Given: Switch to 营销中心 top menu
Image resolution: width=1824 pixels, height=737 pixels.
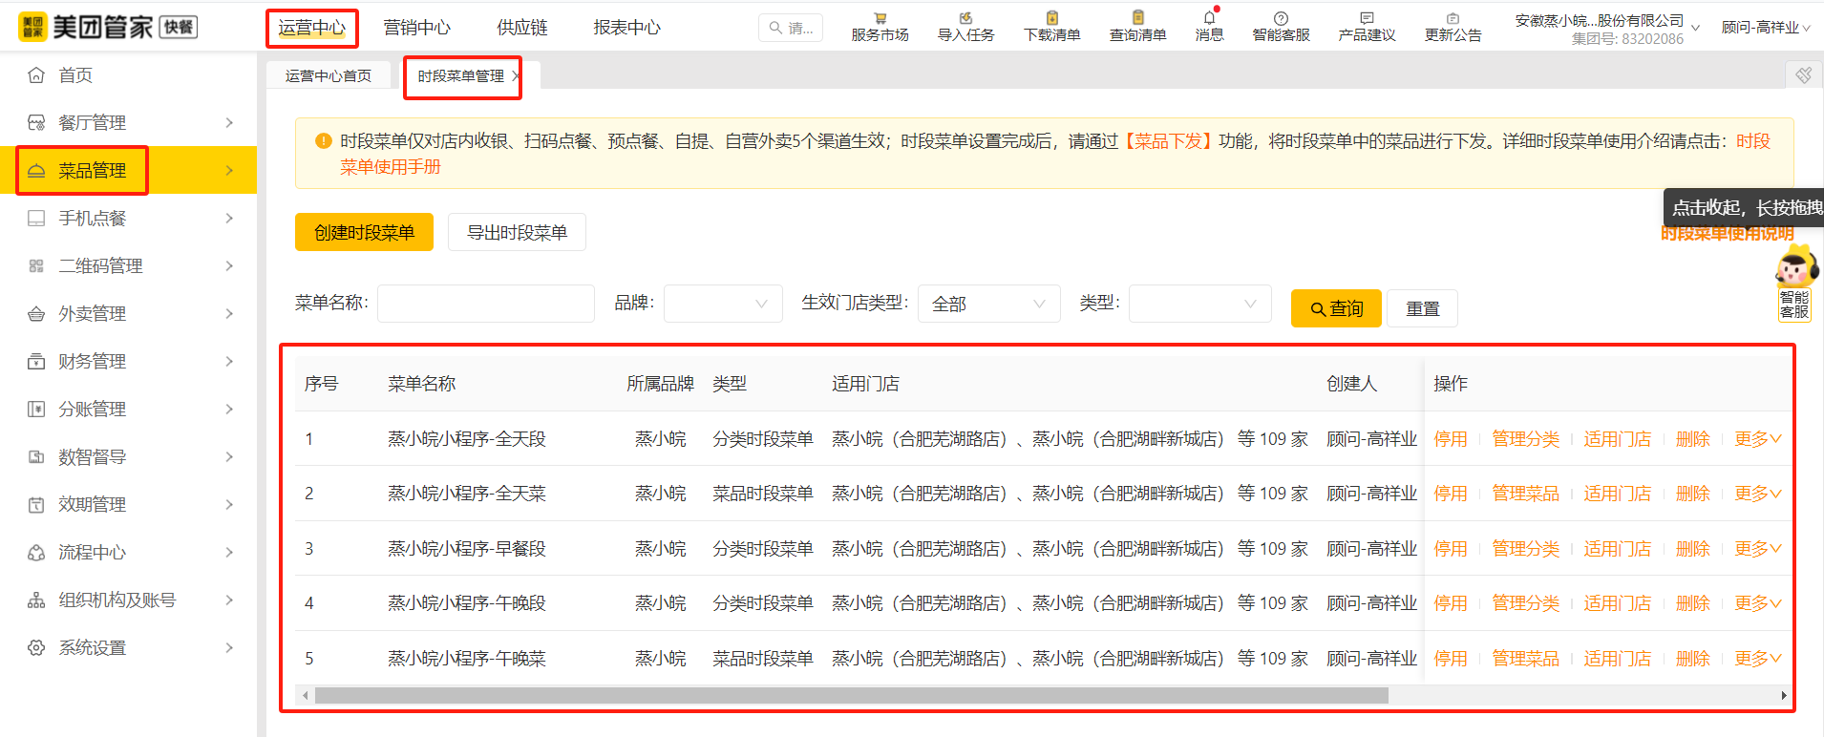Looking at the screenshot, I should (416, 28).
